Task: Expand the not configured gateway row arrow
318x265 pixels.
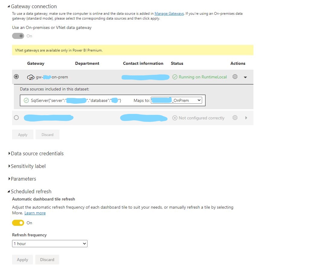Action: (246, 118)
